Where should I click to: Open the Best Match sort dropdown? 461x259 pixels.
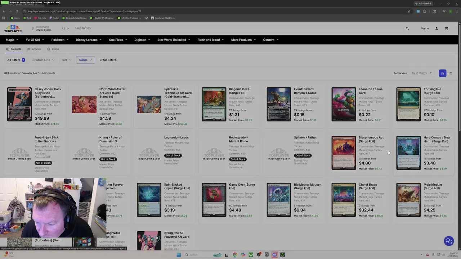coord(422,73)
